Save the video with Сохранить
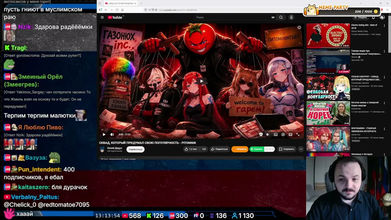Image resolution: width=391 pixels, height=220 pixels. coord(287,149)
